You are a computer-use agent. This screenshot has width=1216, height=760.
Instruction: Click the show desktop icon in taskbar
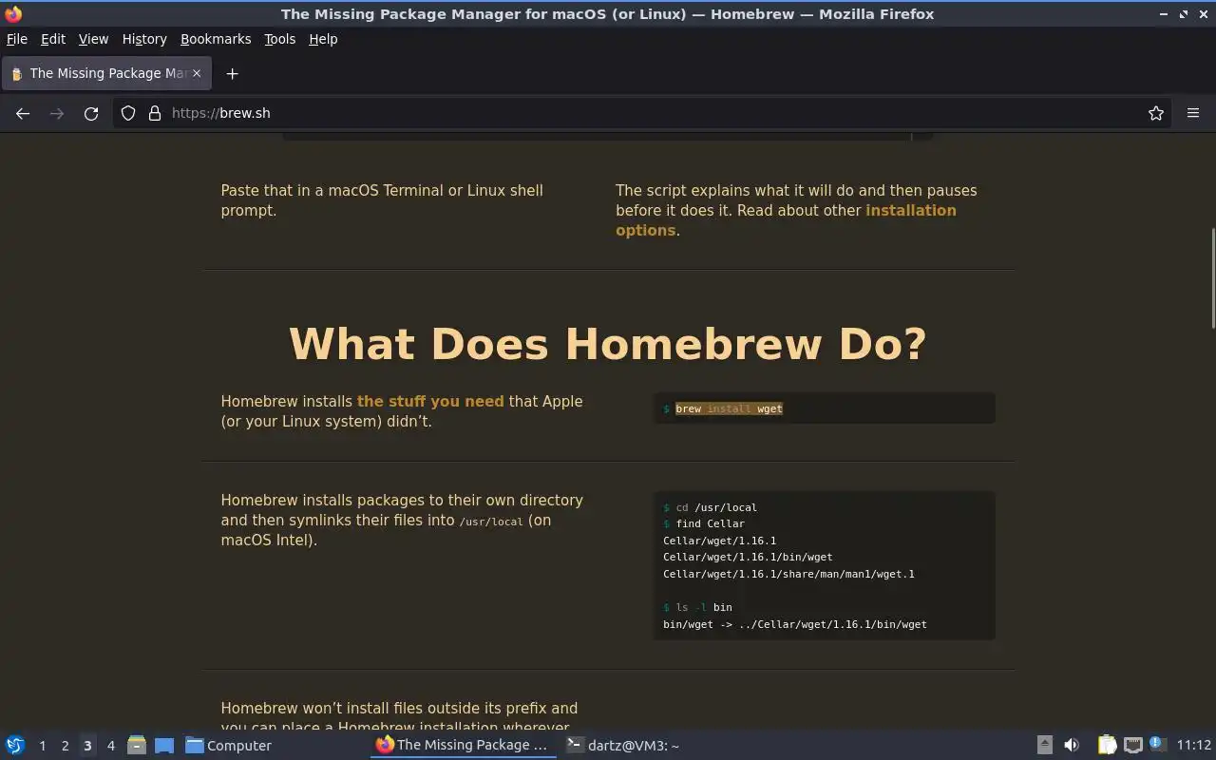pos(164,746)
